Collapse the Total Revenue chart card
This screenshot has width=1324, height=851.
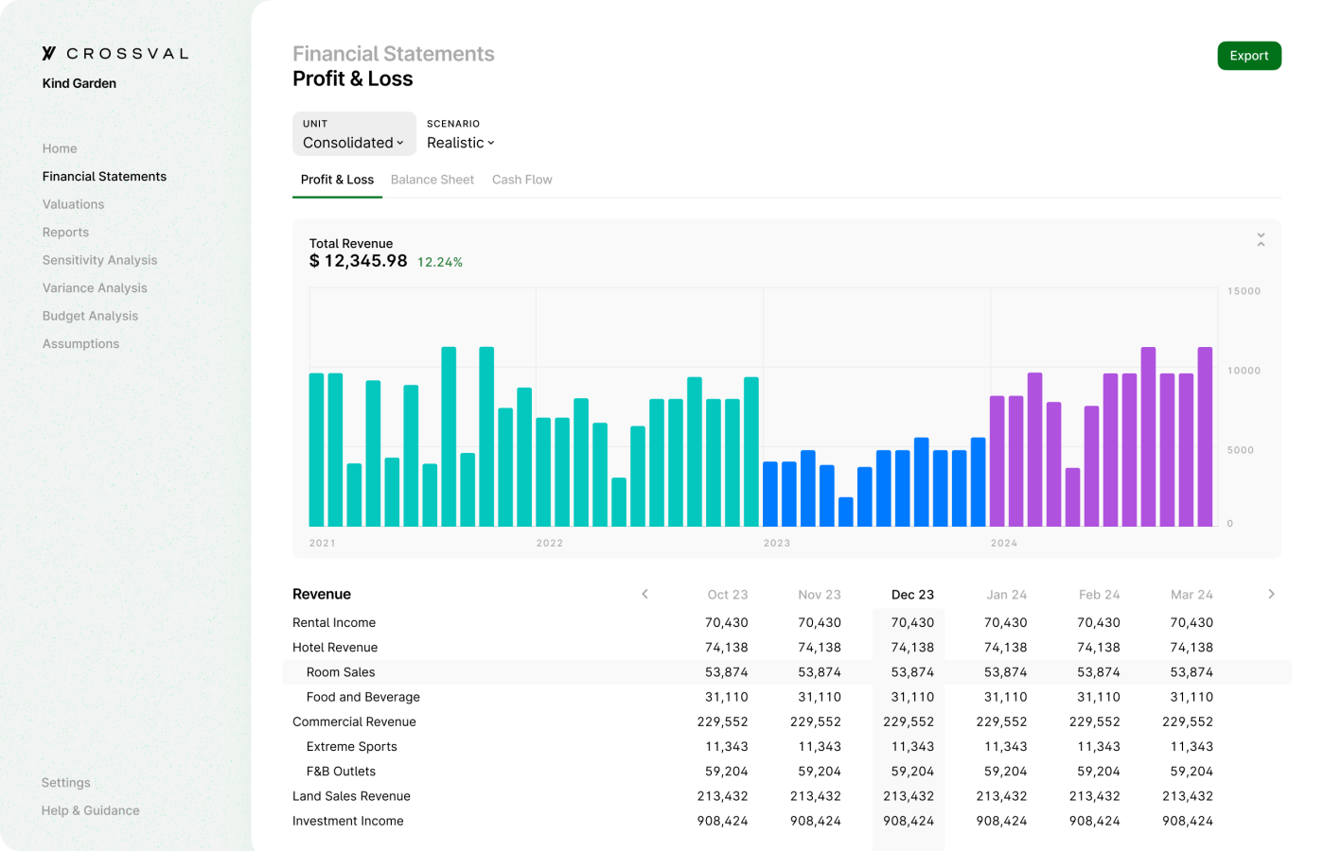[x=1261, y=241]
